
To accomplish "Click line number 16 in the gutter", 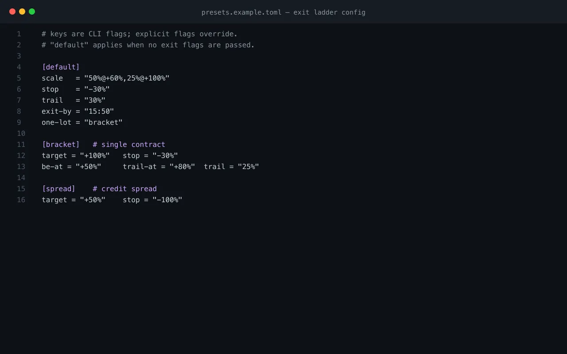I will pyautogui.click(x=21, y=200).
